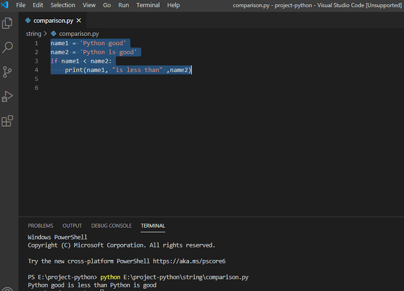Open the Selection menu
This screenshot has height=291, width=404.
click(x=63, y=5)
